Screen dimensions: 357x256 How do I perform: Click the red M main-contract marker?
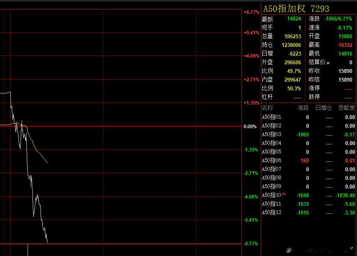pos(284,194)
